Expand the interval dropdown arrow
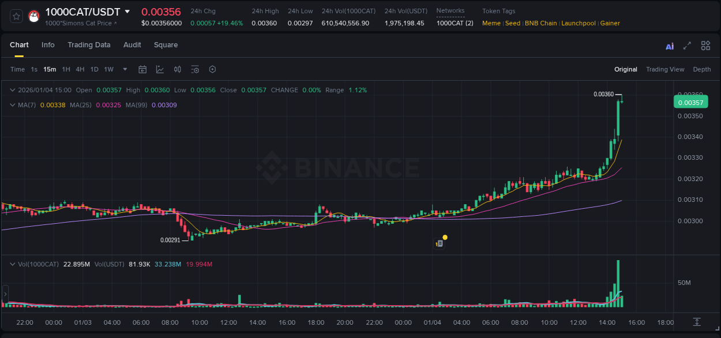The image size is (721, 338). (124, 69)
